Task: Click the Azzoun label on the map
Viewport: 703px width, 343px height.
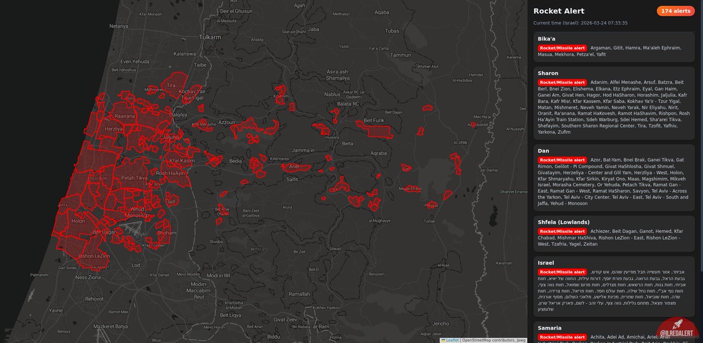Action: tap(227, 123)
